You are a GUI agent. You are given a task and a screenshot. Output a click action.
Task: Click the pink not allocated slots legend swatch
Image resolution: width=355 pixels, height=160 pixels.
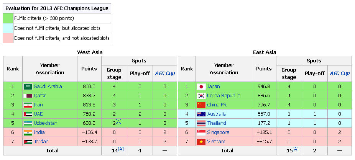click(x=8, y=38)
